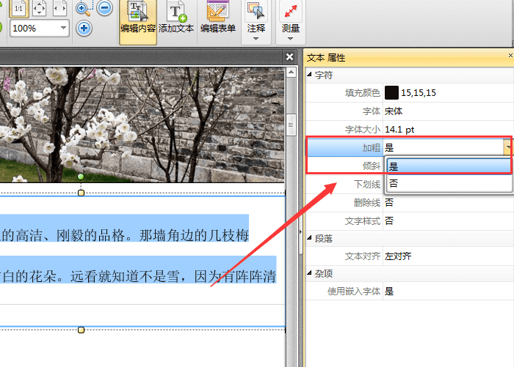This screenshot has height=367, width=514.
Task: Click the 删除线 value 否
Action: pyautogui.click(x=389, y=203)
